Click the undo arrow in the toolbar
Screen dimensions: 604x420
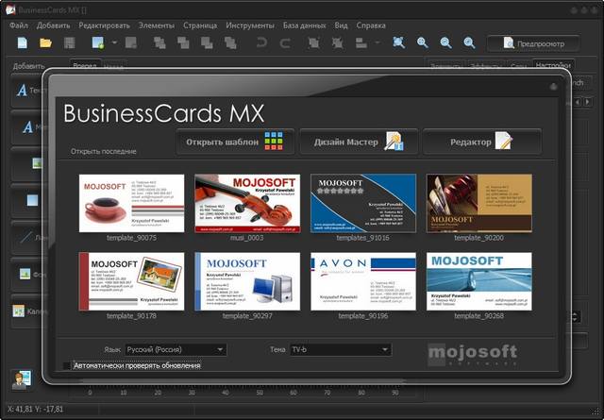[261, 42]
